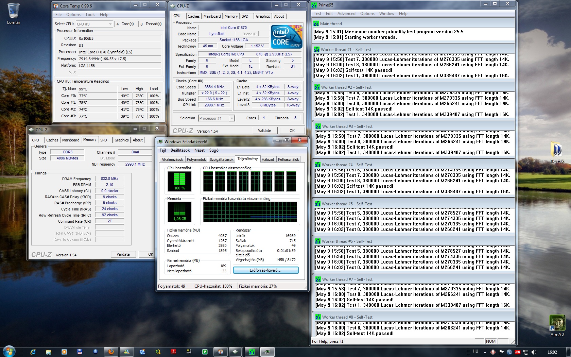The image size is (571, 357).
Task: Click Prime95 icon on Main thread title
Action: 316,23
